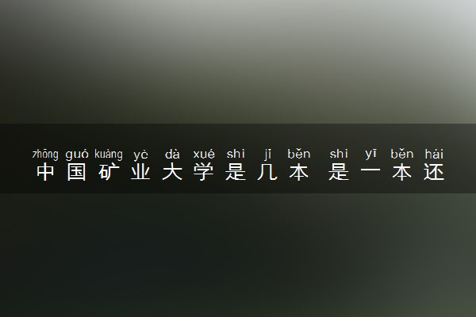Select the character 业
The width and height of the screenshot is (476, 317).
(140, 172)
